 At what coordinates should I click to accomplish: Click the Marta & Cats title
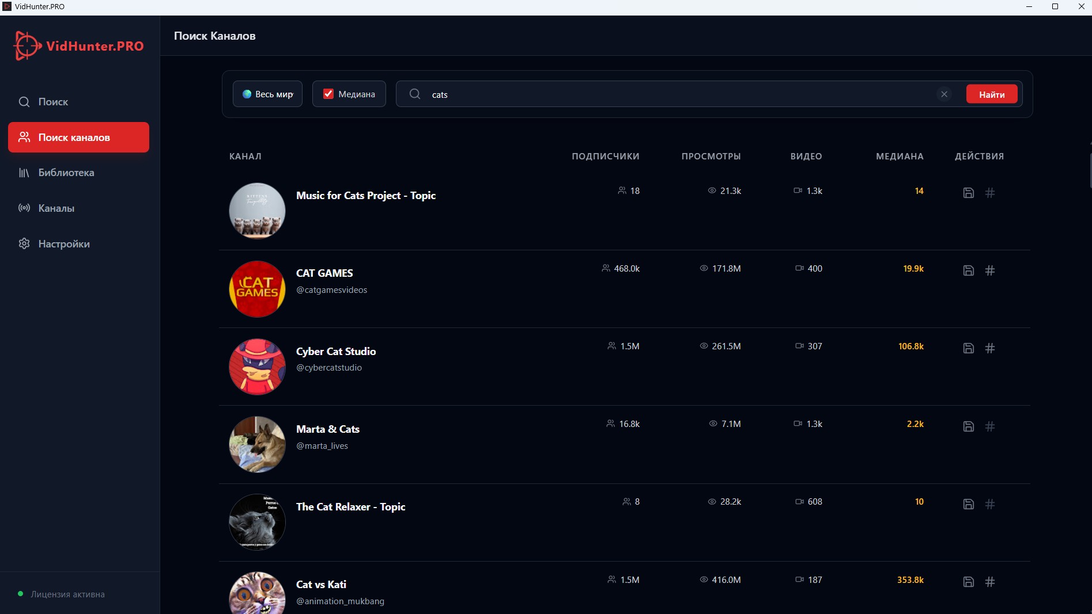pyautogui.click(x=328, y=429)
